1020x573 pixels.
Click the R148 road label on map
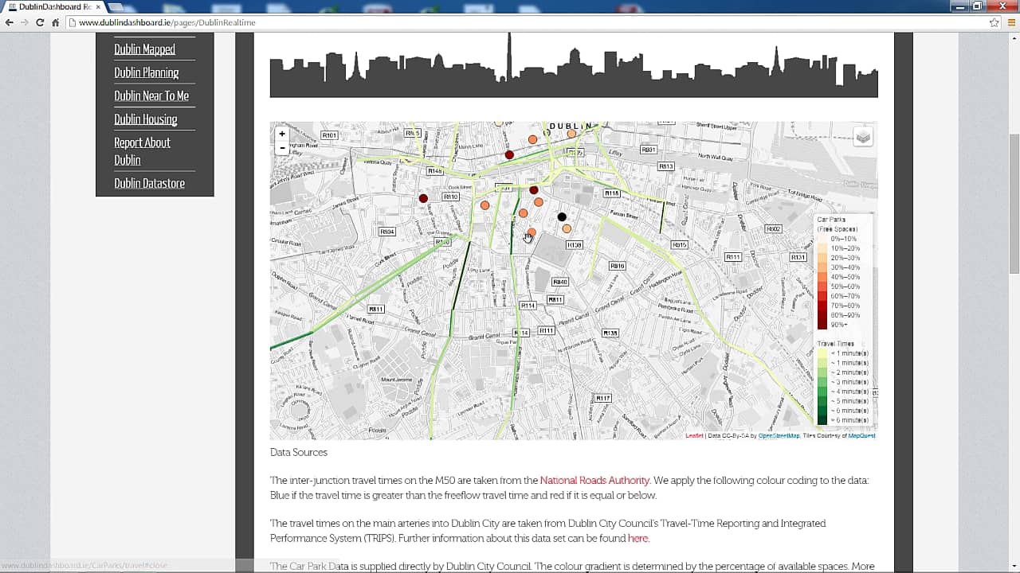click(434, 171)
